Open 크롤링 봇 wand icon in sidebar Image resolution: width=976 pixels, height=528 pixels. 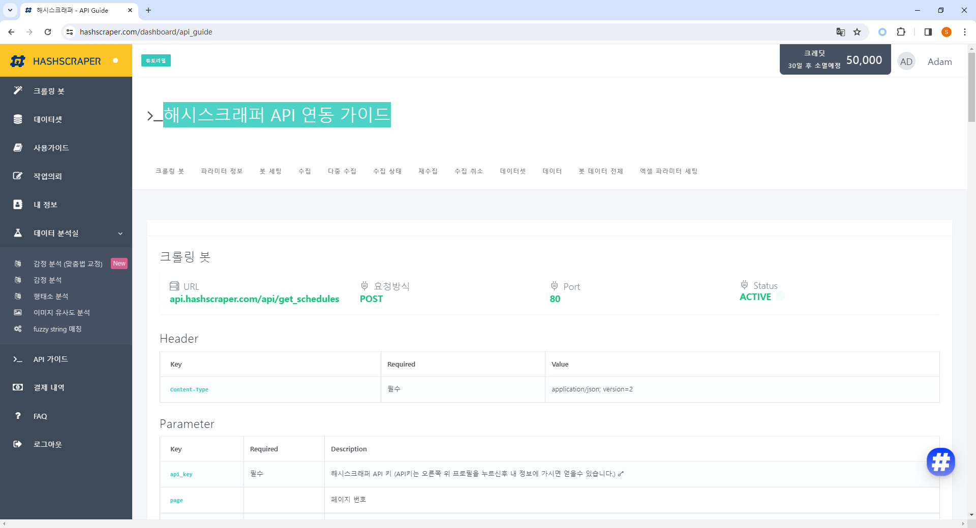coord(18,90)
